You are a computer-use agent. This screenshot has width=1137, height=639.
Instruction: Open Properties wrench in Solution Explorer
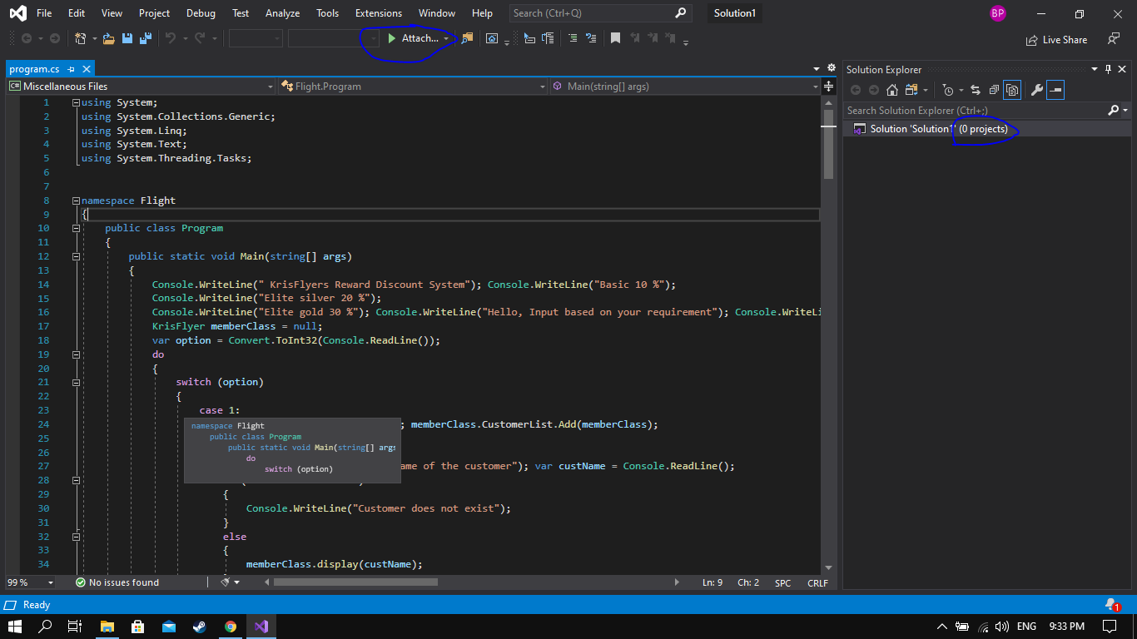click(x=1036, y=90)
